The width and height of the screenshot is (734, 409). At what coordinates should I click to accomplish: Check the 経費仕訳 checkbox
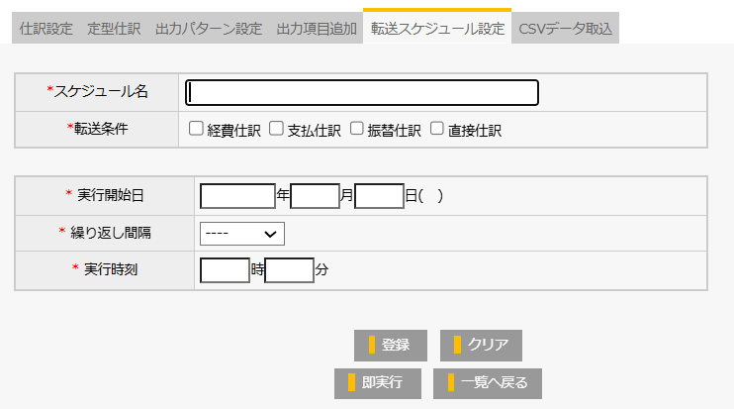coord(196,129)
